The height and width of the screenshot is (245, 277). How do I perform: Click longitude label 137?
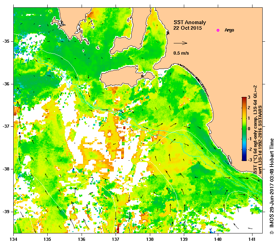pos(116,239)
